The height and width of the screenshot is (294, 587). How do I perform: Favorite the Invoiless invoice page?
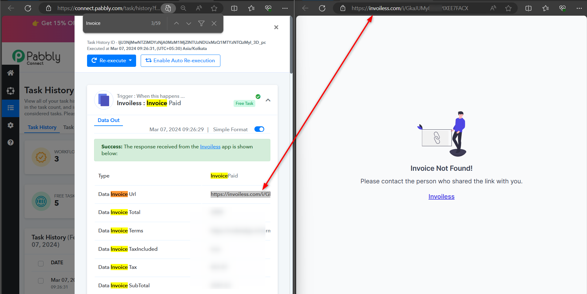coord(509,8)
